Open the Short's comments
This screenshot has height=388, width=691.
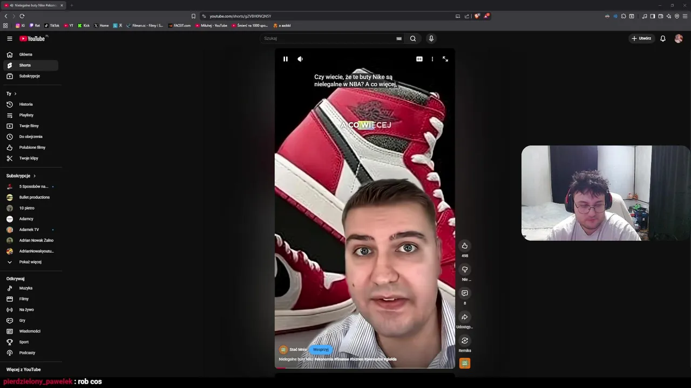click(465, 293)
